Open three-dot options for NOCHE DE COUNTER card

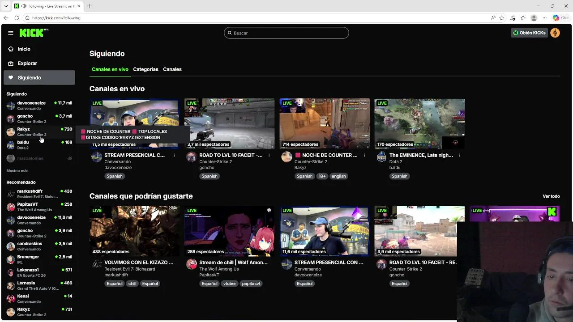point(364,155)
